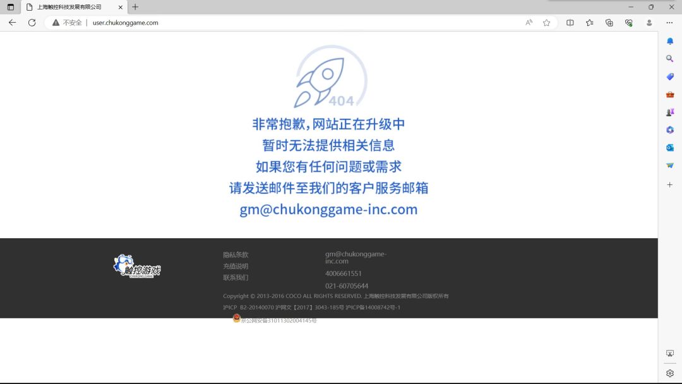682x384 pixels.
Task: Open the Favorites list icon
Action: click(589, 23)
